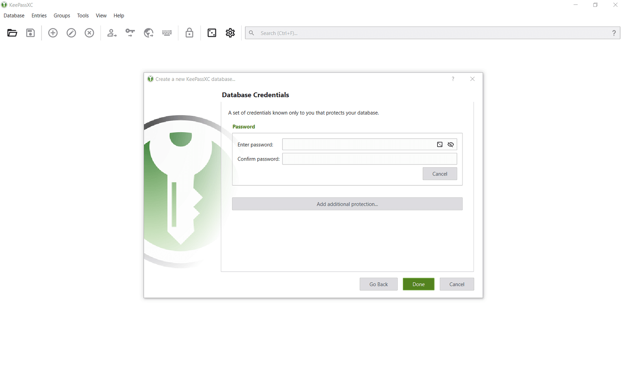This screenshot has height=367, width=626.
Task: Lock database with the padlock icon
Action: pos(189,33)
